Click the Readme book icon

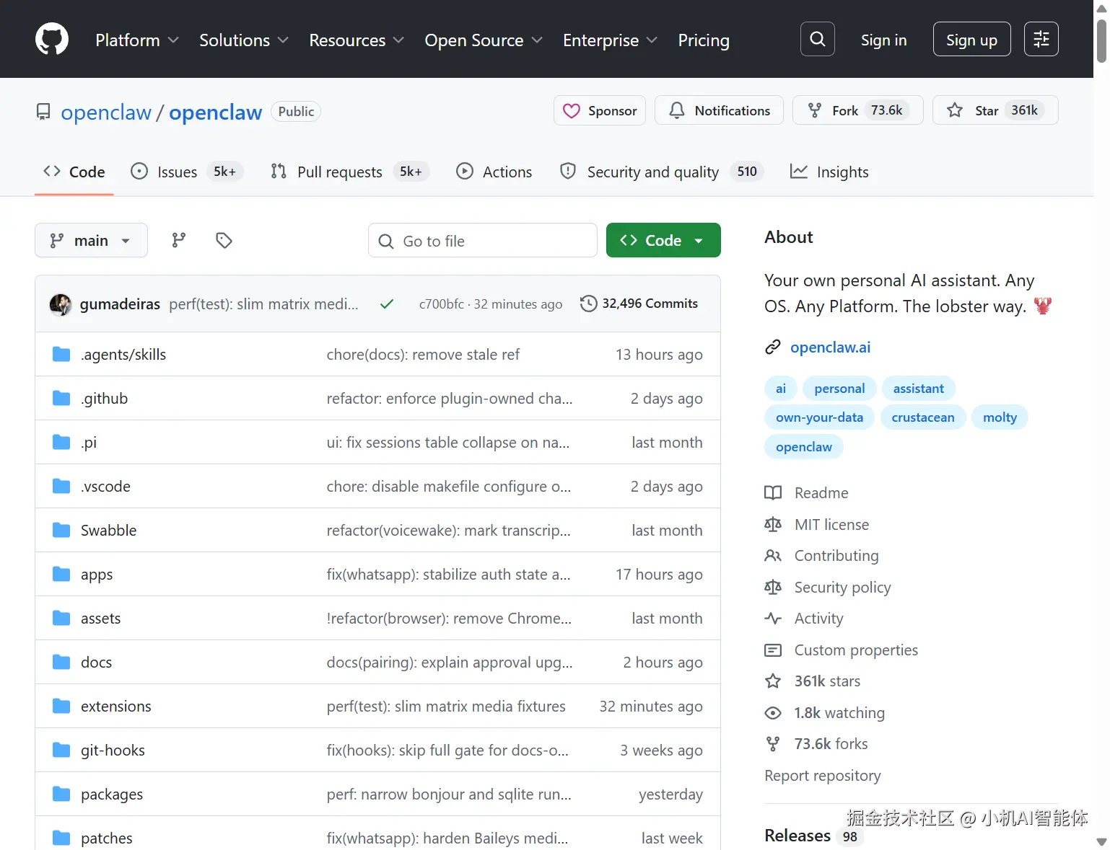[x=773, y=493]
